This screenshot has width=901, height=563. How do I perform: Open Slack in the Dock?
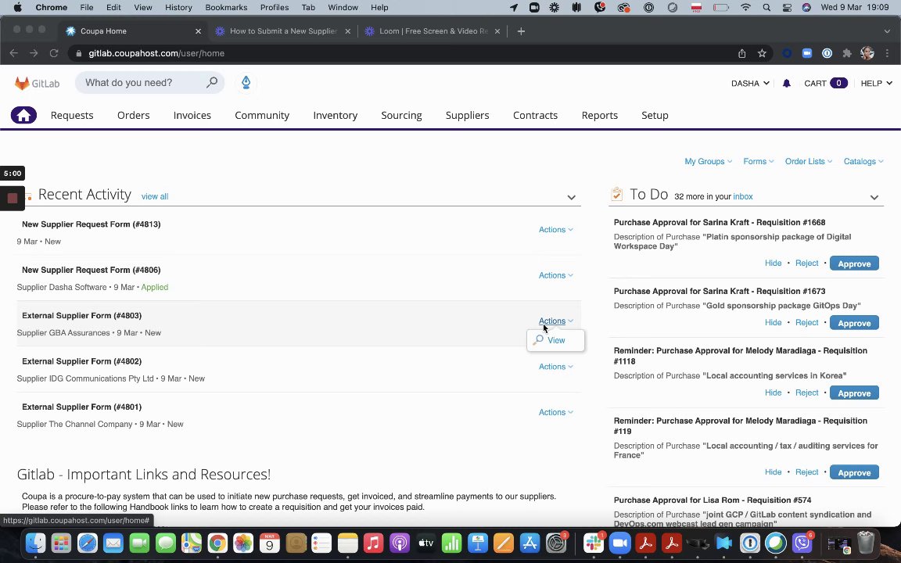click(x=594, y=543)
